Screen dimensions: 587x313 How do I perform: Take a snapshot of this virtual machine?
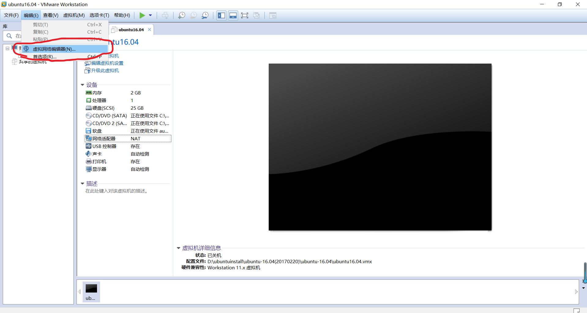coord(181,15)
